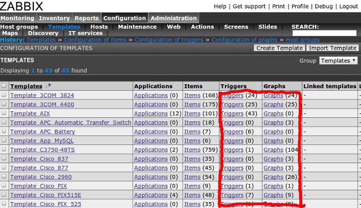The width and height of the screenshot is (361, 208).
Task: Select the Template_AIX checkbox
Action: [x=3, y=113]
